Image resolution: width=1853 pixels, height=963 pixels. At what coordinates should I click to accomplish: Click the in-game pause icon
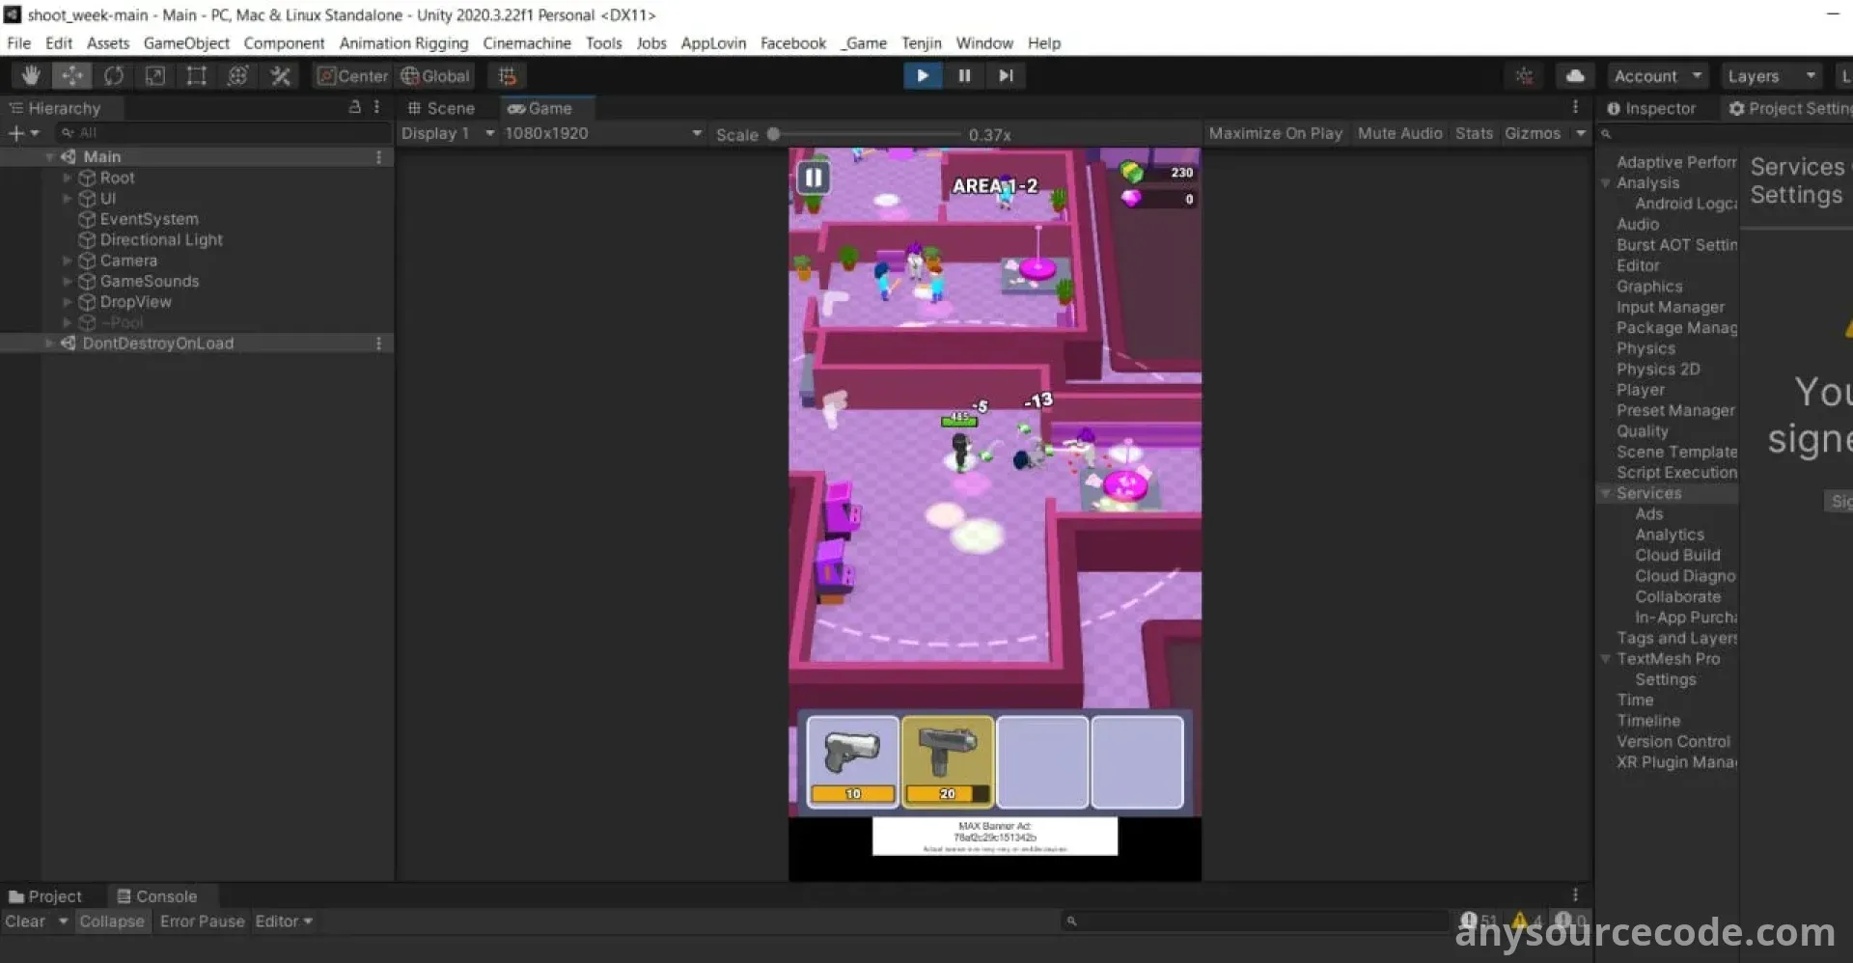tap(813, 178)
